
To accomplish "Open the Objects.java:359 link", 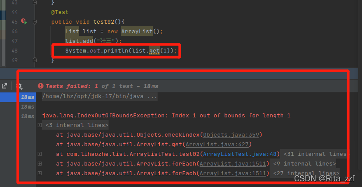I will pos(231,134).
